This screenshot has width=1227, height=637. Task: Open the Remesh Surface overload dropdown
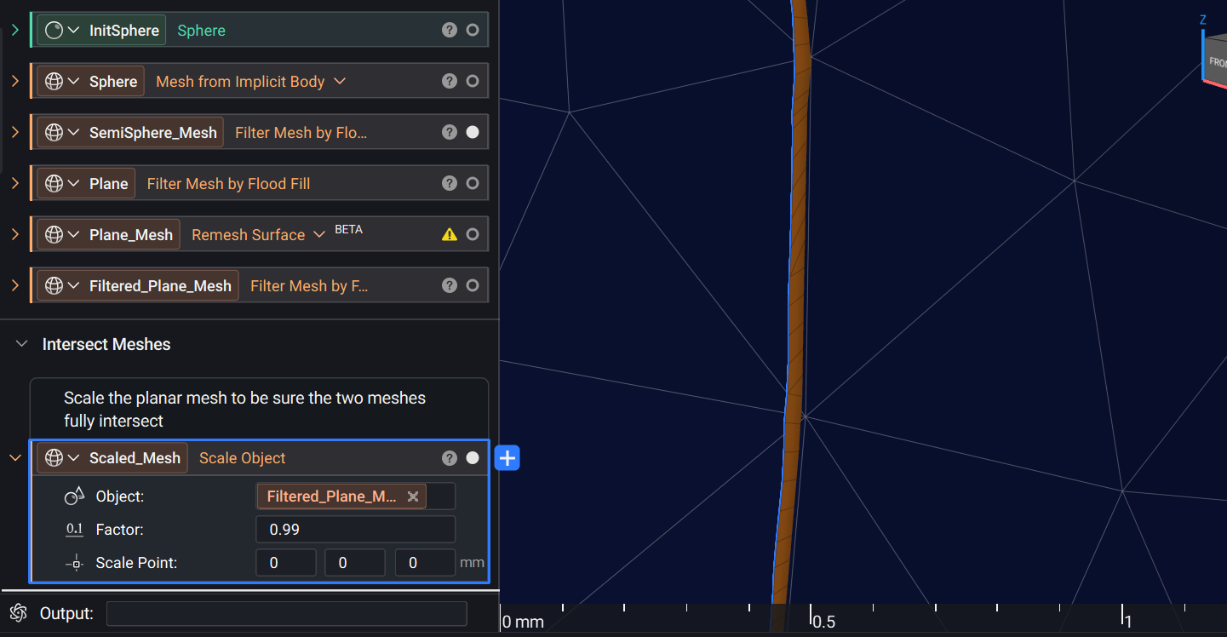point(319,234)
